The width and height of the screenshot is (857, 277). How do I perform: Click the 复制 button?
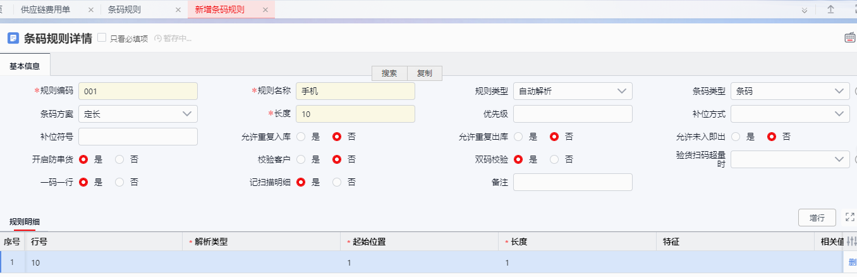(x=424, y=73)
